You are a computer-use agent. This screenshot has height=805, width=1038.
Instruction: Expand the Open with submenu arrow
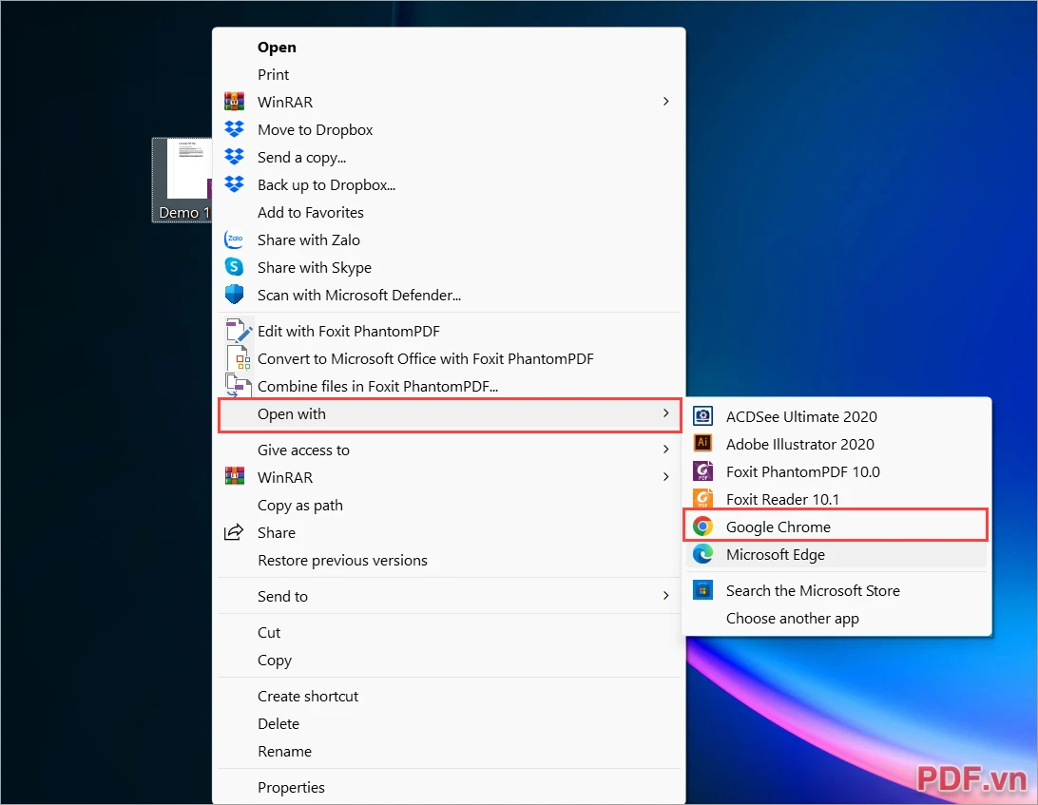[x=666, y=413]
